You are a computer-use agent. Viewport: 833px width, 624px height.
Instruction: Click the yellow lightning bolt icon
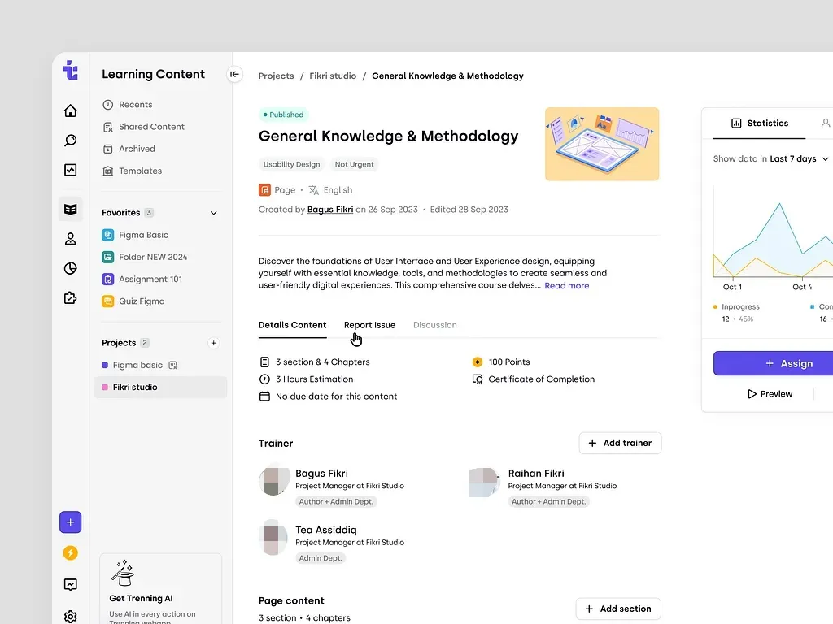pyautogui.click(x=70, y=552)
